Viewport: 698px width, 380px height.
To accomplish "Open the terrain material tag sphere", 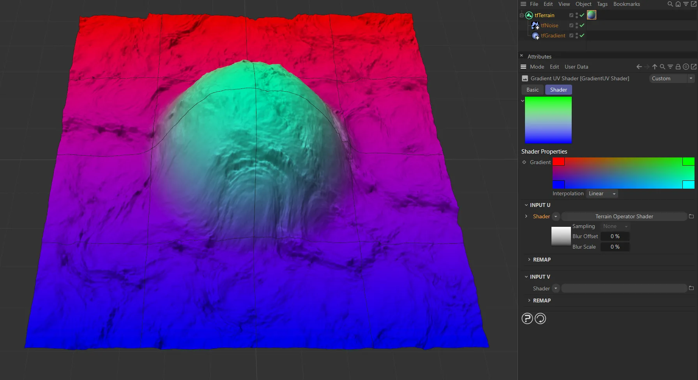I will pyautogui.click(x=591, y=15).
